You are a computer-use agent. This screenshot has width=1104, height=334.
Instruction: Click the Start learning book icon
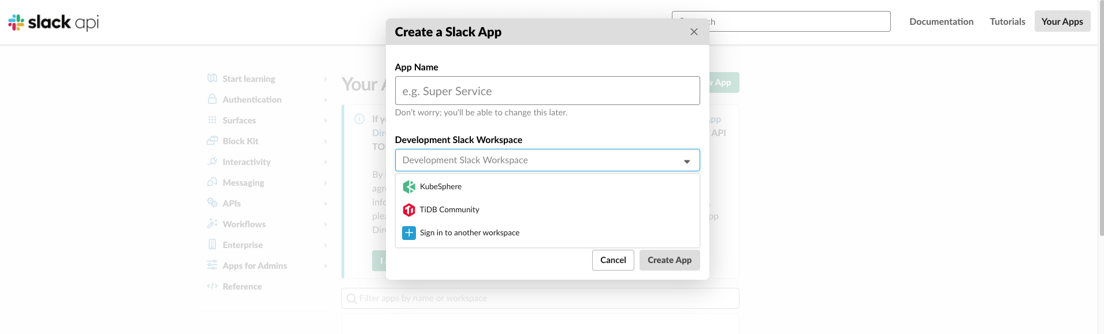212,78
